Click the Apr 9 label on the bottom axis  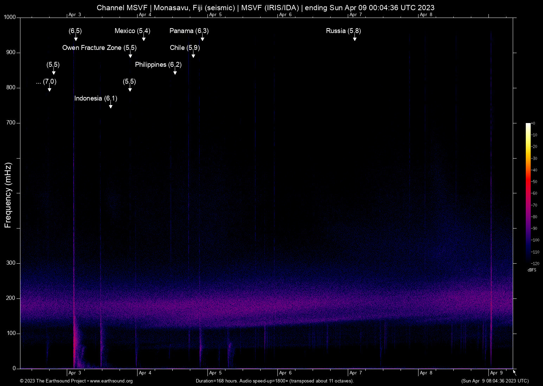(496, 373)
